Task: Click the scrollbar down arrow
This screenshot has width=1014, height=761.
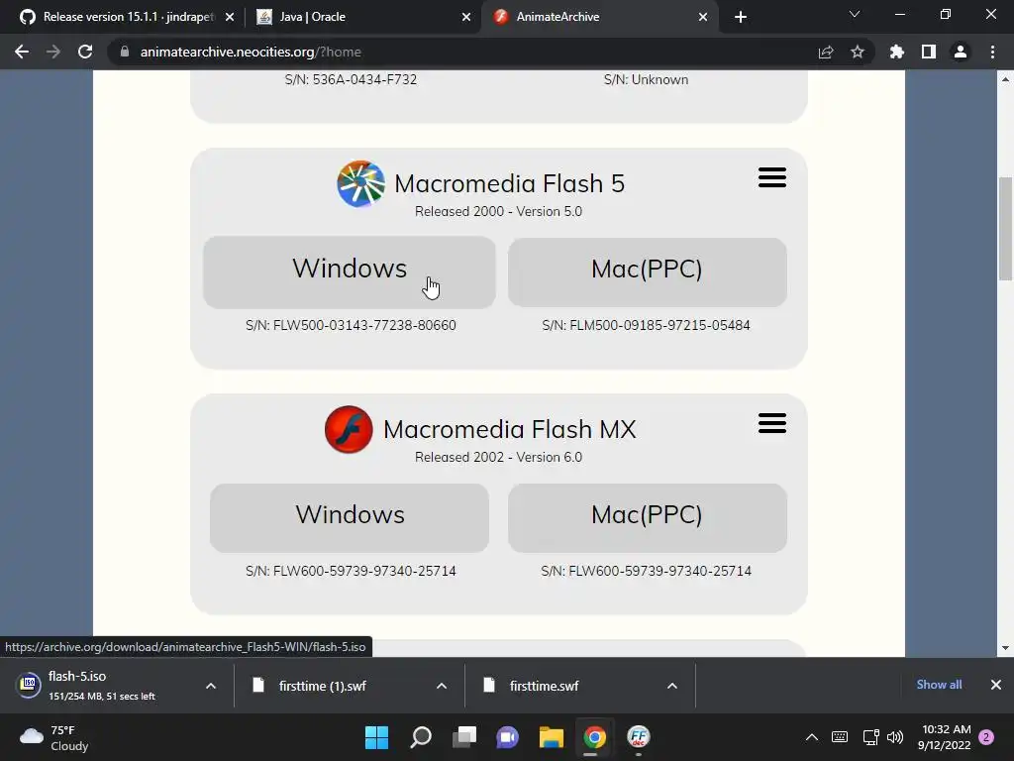Action: pyautogui.click(x=1005, y=648)
